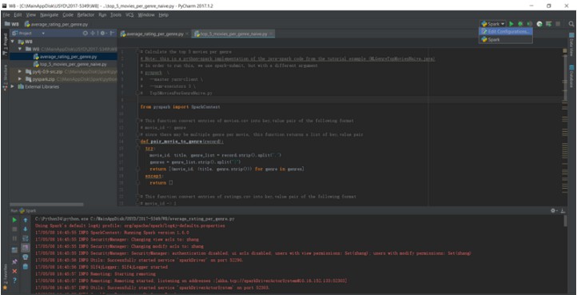
Task: Click the red Close X in Run panel
Action: 14,271
